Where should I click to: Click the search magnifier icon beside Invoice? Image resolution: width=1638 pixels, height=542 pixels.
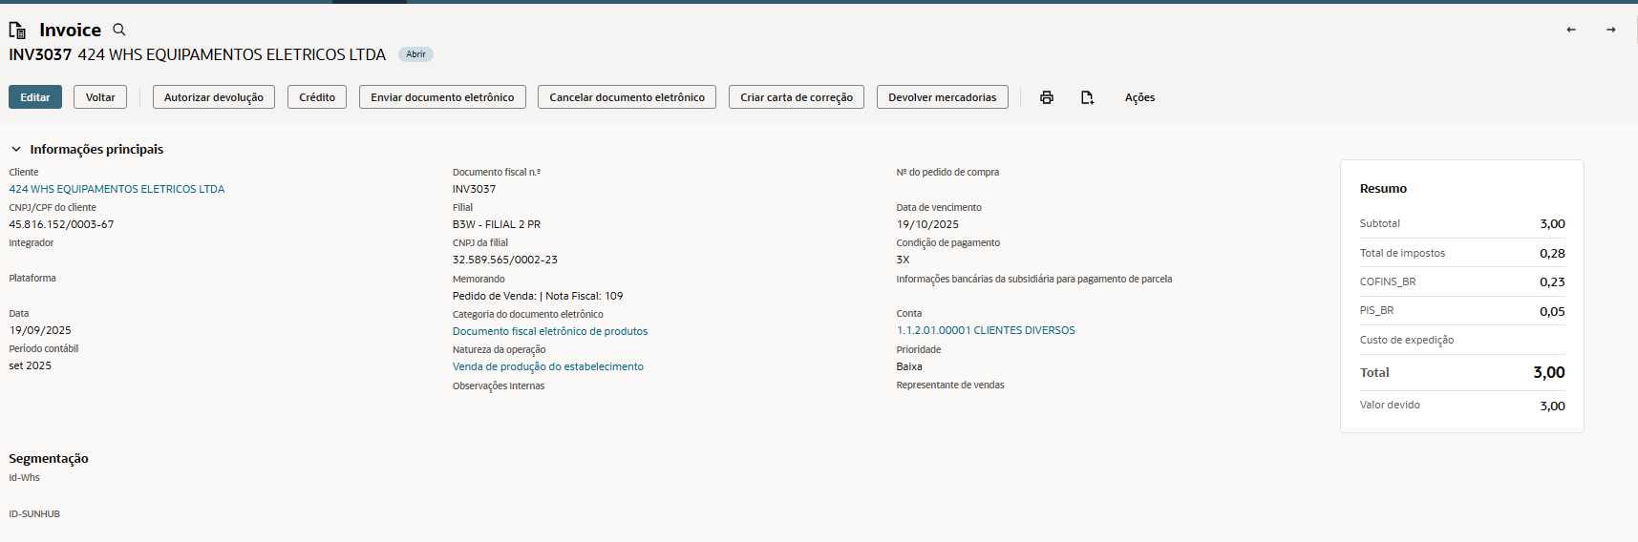click(x=119, y=30)
